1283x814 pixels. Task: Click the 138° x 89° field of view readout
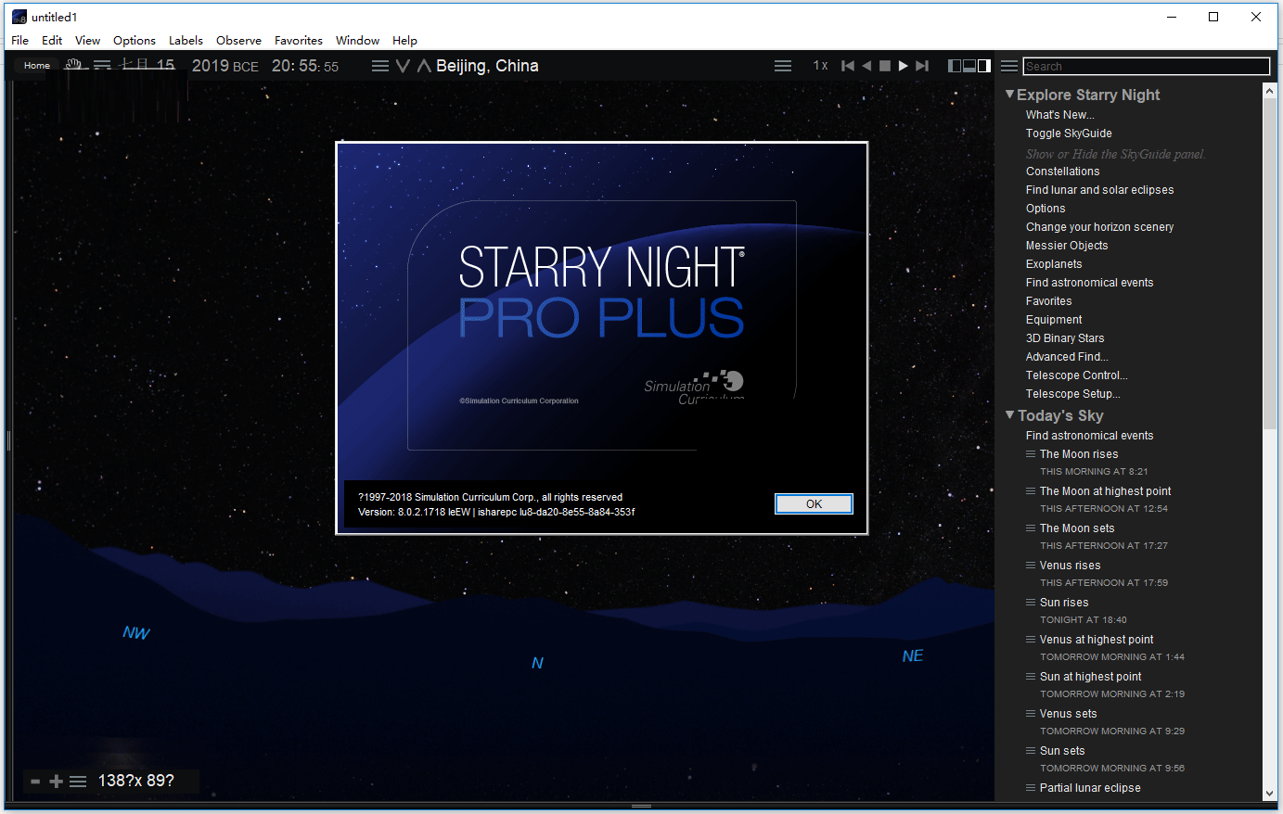136,781
